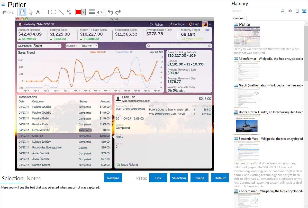Click the Restore button

(113, 178)
